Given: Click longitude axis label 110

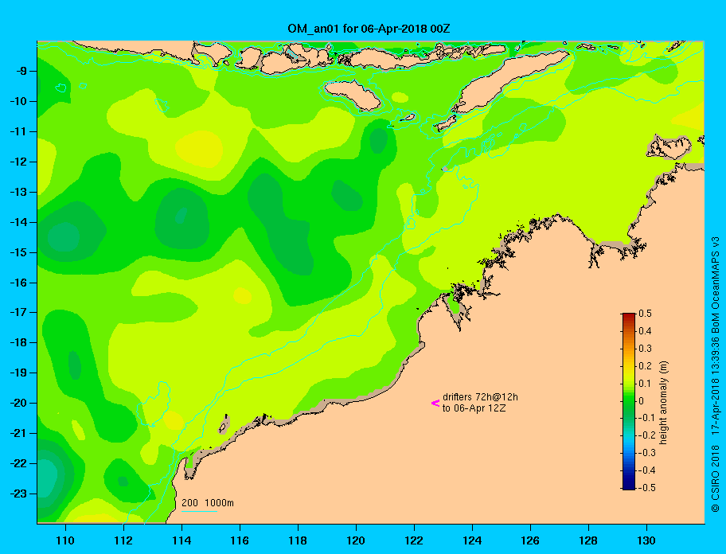Looking at the screenshot, I should (65, 540).
